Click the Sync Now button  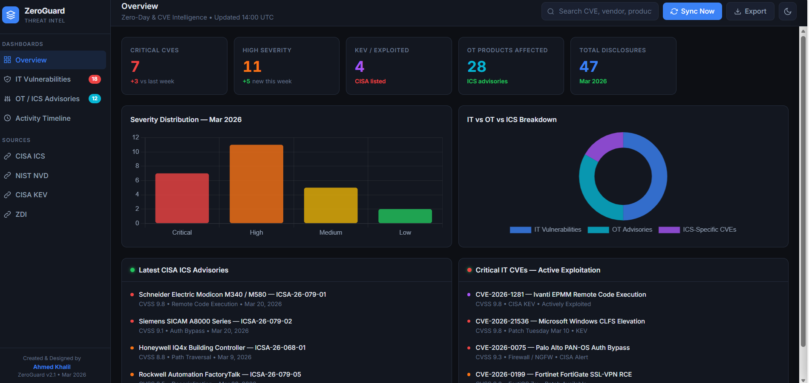(x=692, y=11)
